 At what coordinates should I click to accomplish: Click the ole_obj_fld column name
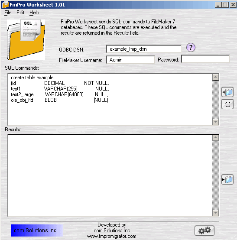[x=22, y=100]
